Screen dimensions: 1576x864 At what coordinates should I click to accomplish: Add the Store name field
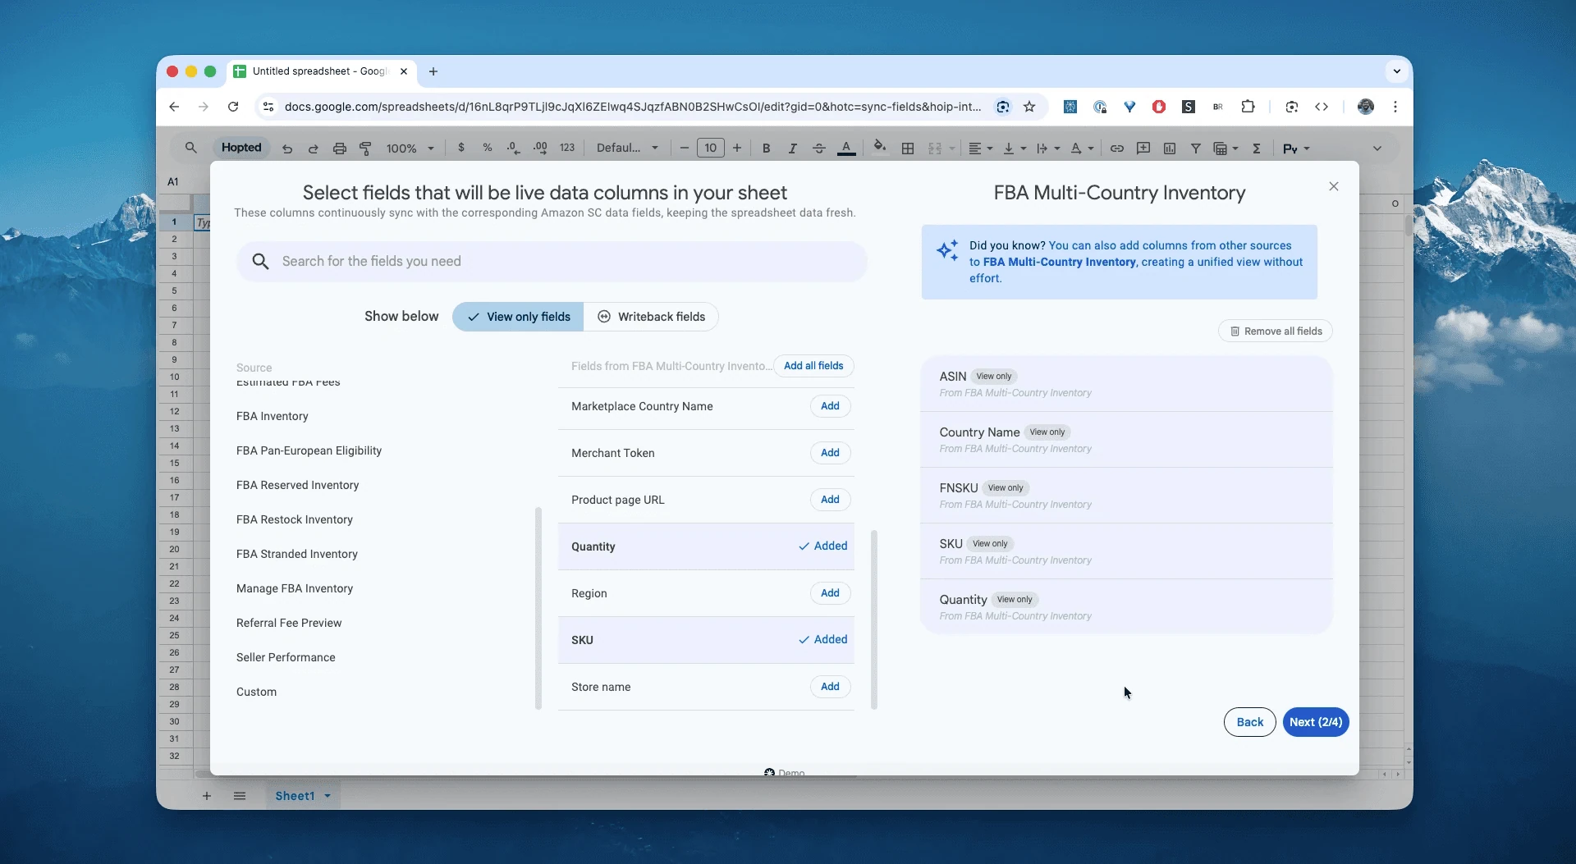pos(830,687)
